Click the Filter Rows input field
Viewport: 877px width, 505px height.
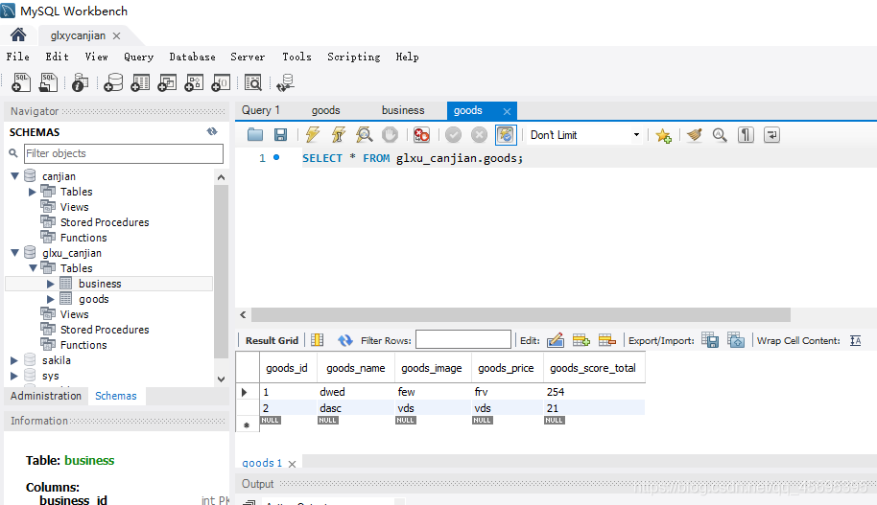[x=463, y=339]
